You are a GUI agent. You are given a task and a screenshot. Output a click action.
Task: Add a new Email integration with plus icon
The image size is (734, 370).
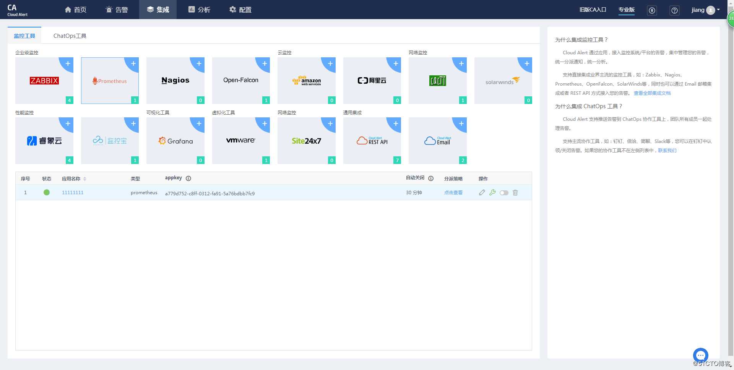tap(461, 123)
